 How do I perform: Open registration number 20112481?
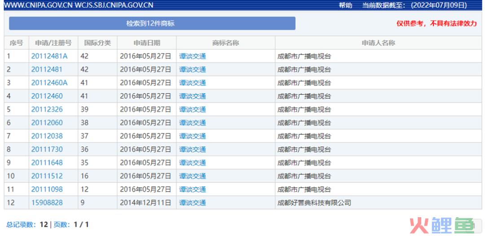[47, 69]
